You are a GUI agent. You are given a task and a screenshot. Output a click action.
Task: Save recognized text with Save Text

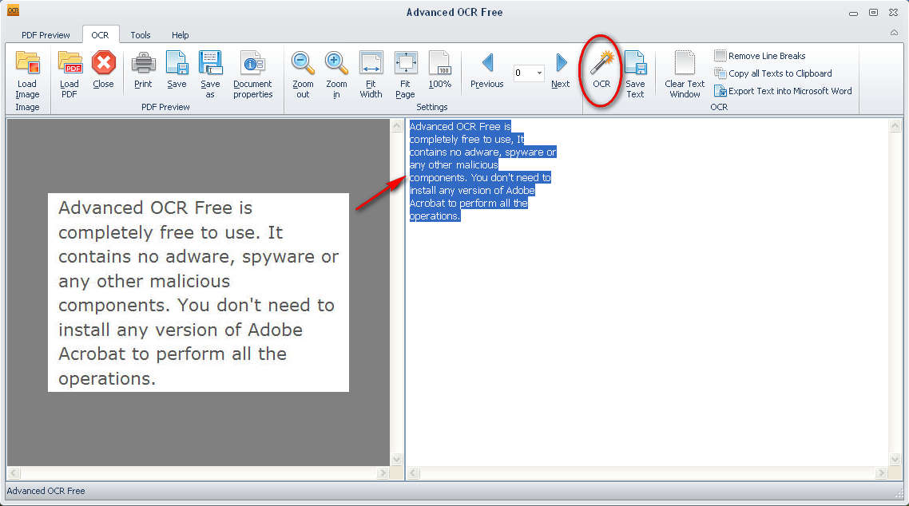pyautogui.click(x=635, y=64)
